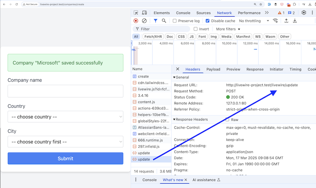Viewport: 316px width, 188px height.
Task: Click the Not Secure site badge
Action: pos(30,4)
